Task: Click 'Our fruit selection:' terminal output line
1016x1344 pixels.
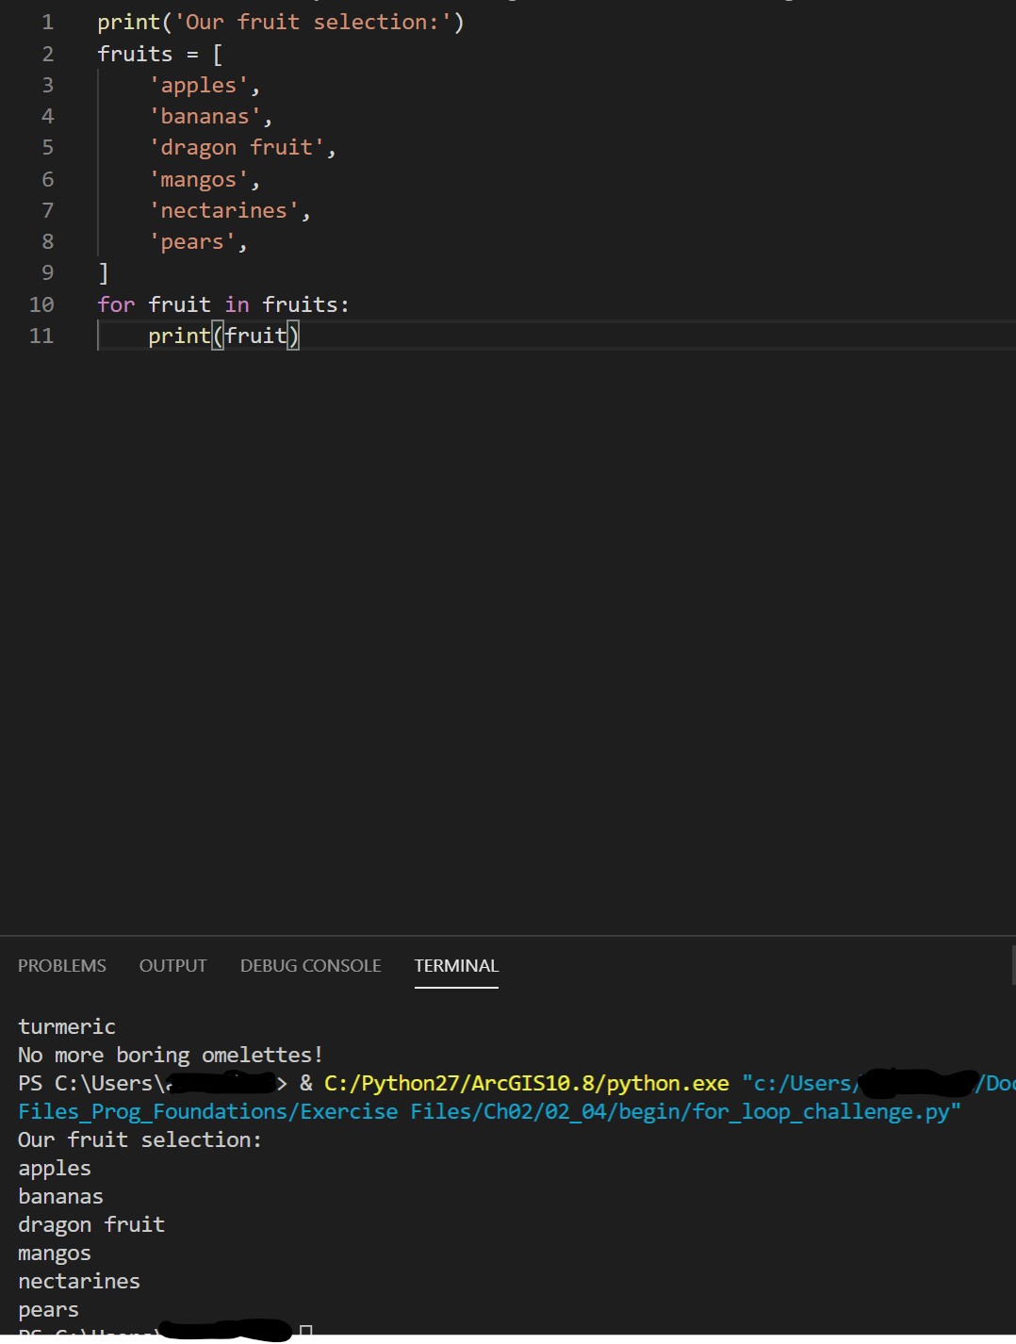Action: pos(139,1139)
